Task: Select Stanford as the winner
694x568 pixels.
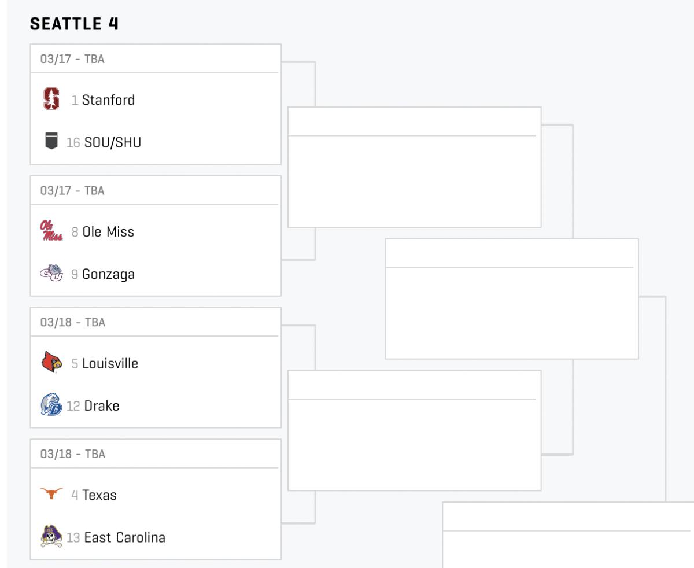Action: pyautogui.click(x=108, y=100)
